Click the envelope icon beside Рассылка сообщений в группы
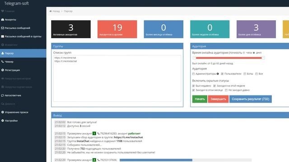The height and width of the screenshot is (162, 289). [x=3, y=36]
